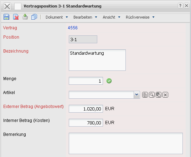Expand the Artikel dropdown arrow
The width and height of the screenshot is (191, 157).
[137, 95]
